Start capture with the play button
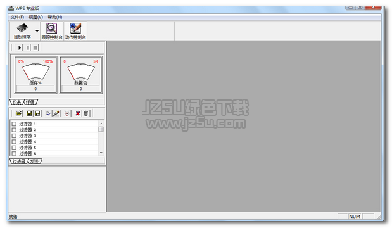 (x=19, y=47)
